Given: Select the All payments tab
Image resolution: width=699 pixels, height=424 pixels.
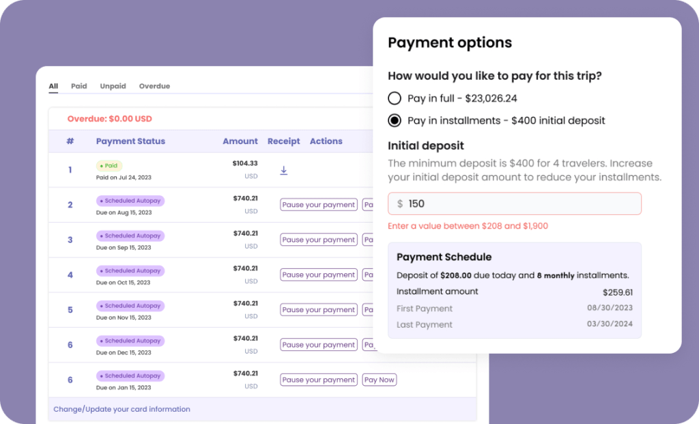Looking at the screenshot, I should [x=53, y=86].
